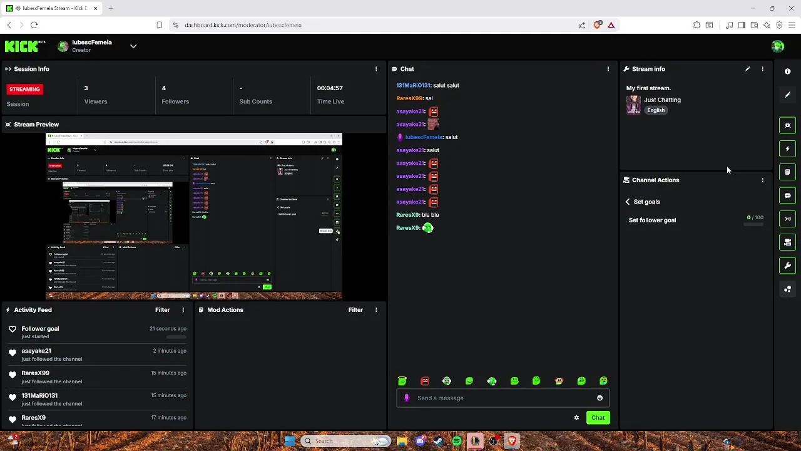
Task: Open the emoji picker in message box
Action: (x=599, y=398)
